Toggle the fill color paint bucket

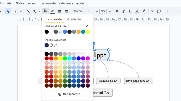(45, 11)
